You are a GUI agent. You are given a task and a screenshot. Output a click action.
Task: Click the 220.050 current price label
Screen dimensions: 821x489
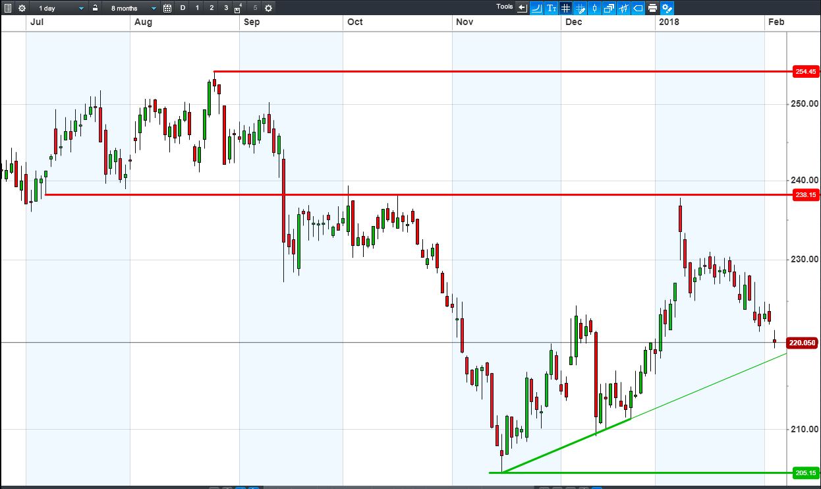click(802, 343)
